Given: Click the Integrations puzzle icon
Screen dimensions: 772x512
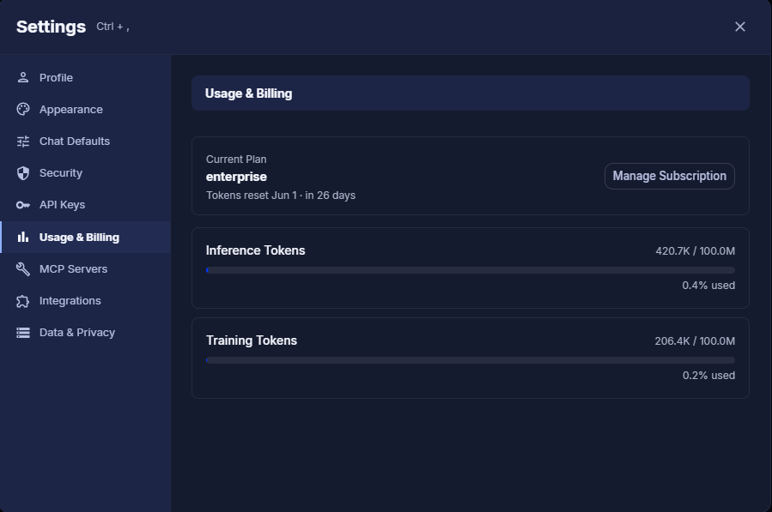Looking at the screenshot, I should 22,301.
